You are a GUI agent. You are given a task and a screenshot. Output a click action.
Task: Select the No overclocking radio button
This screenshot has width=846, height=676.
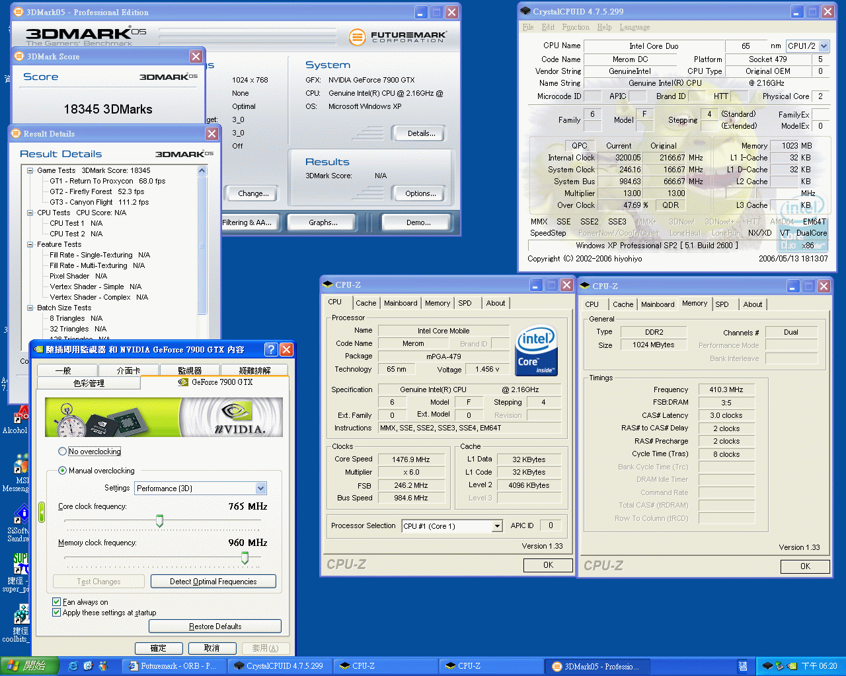pyautogui.click(x=62, y=452)
